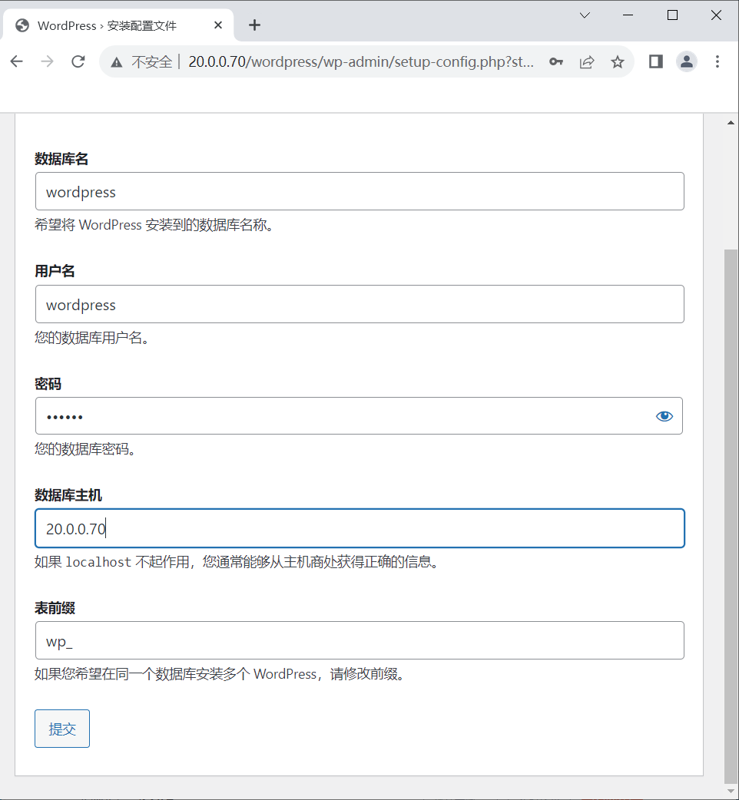The width and height of the screenshot is (739, 800).
Task: Click the 数据库名 field label
Action: pyautogui.click(x=61, y=159)
